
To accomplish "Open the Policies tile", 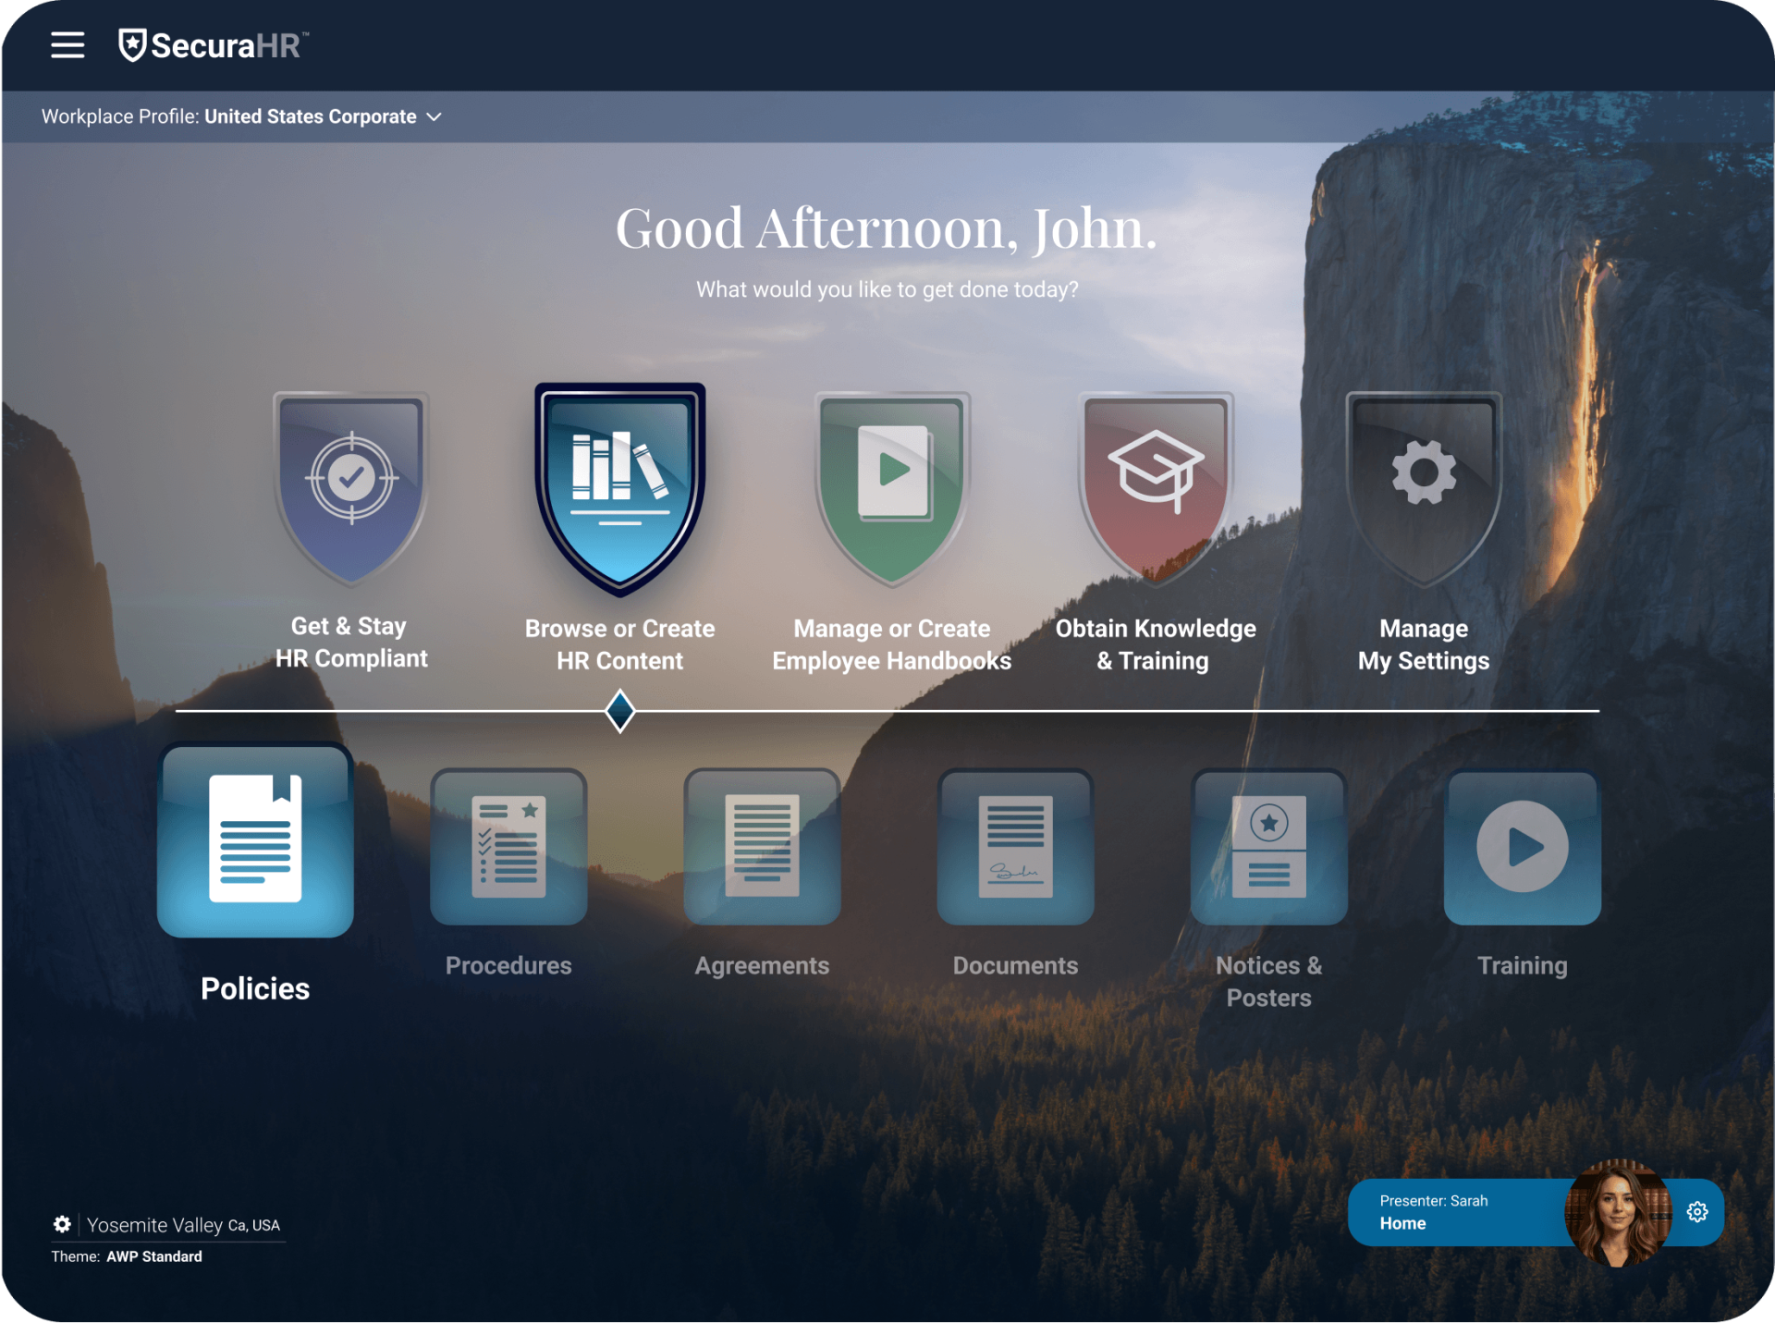I will click(x=255, y=840).
